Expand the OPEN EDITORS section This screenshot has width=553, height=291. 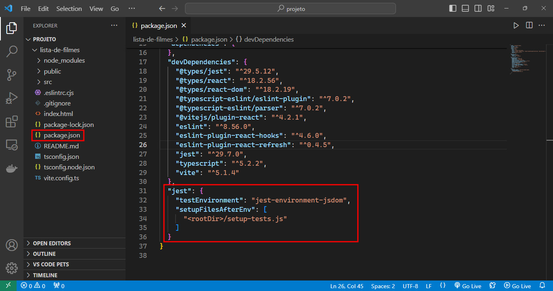click(x=74, y=243)
